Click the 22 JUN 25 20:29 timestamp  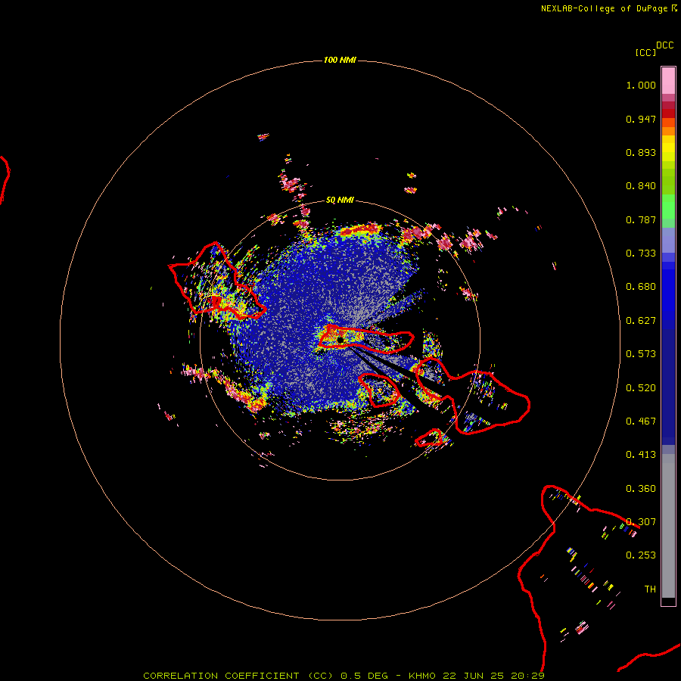click(x=494, y=676)
